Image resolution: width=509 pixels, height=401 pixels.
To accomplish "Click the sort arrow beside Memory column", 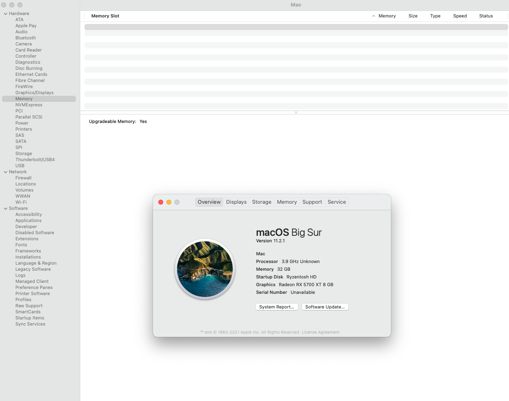I will [x=373, y=16].
